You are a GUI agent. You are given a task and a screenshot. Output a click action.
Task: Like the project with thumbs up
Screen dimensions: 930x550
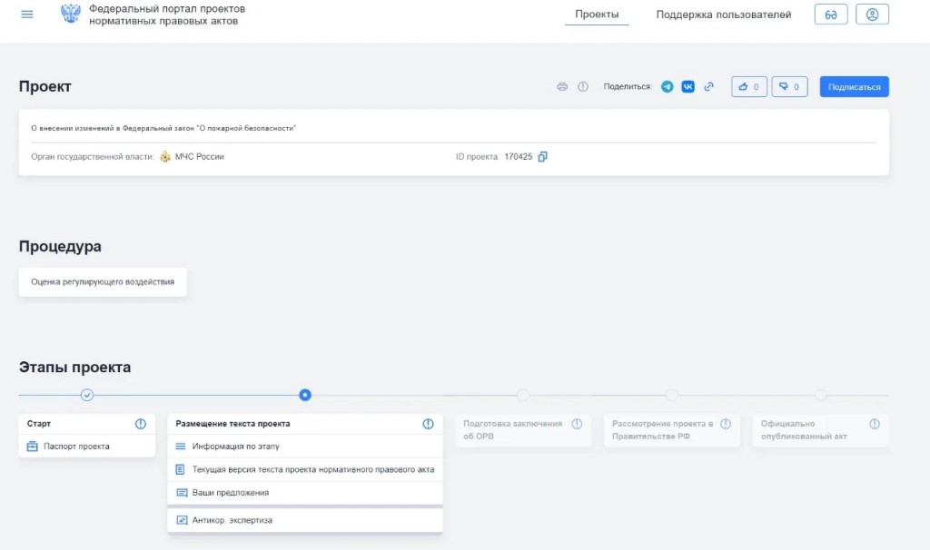[x=749, y=86]
